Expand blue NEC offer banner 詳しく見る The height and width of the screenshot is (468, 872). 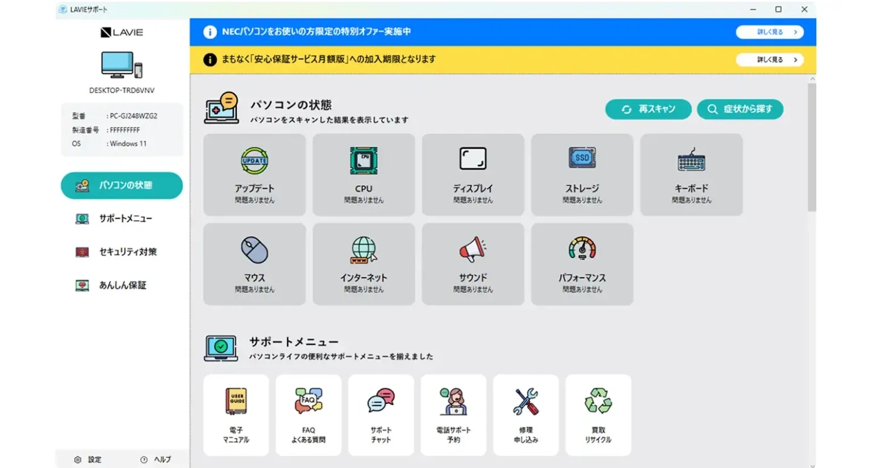click(770, 32)
